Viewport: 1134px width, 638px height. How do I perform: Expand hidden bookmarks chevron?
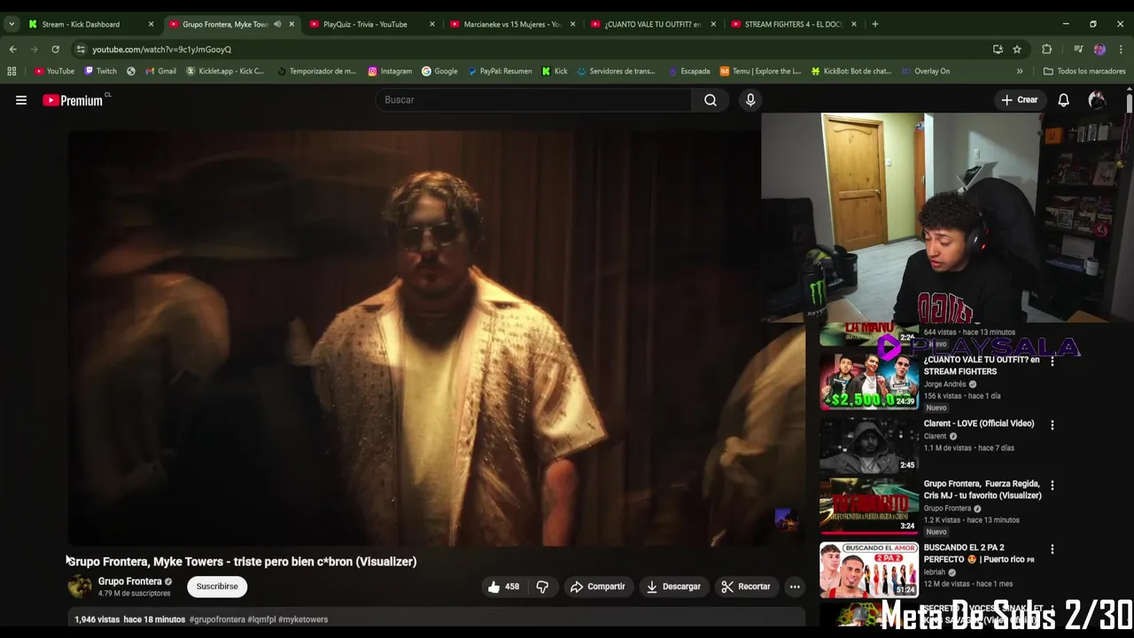click(x=1020, y=71)
